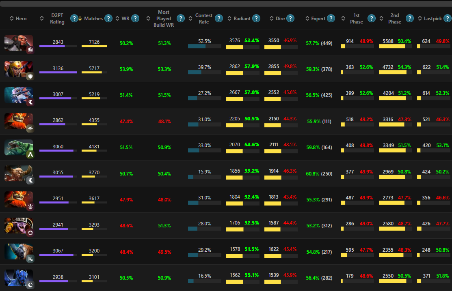The width and height of the screenshot is (452, 291).
Task: Click the purple rating bar under 2843
Action: pos(58,46)
